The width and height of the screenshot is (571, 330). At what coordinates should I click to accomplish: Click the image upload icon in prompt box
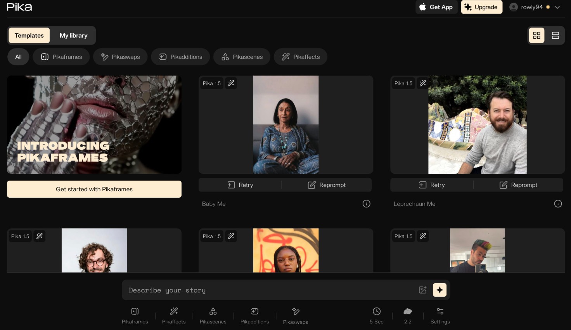423,290
